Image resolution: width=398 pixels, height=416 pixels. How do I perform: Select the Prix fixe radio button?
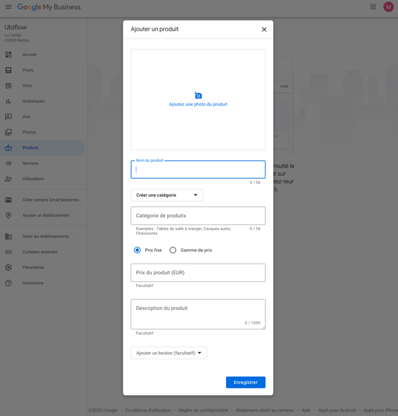pos(137,250)
